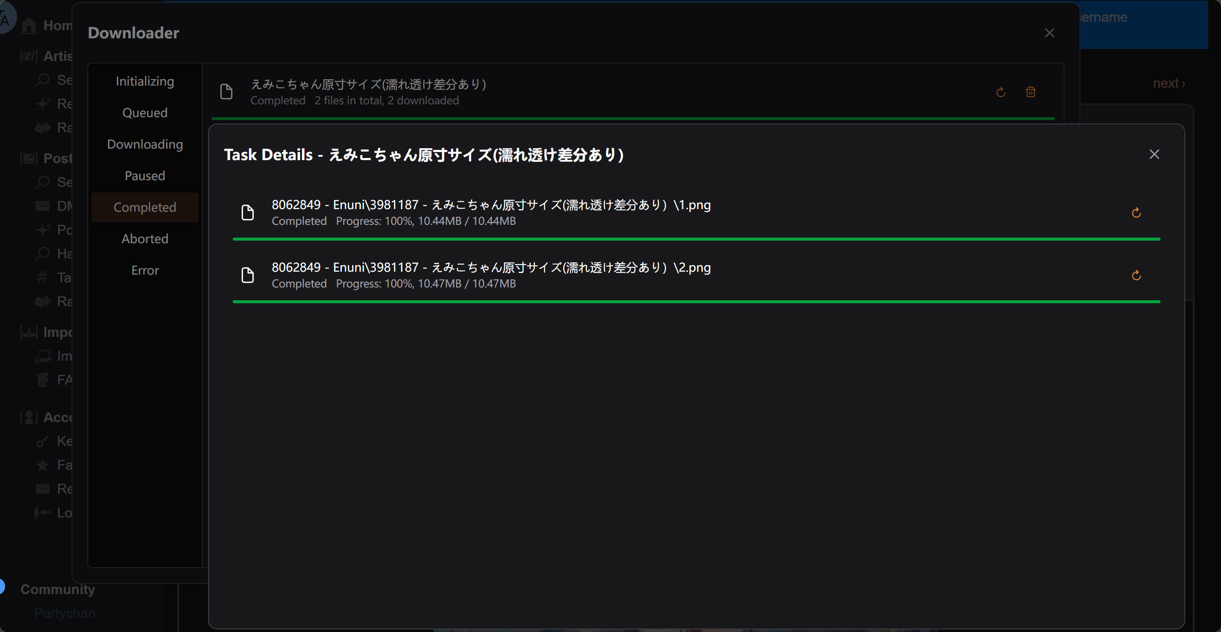Image resolution: width=1221 pixels, height=632 pixels.
Task: Open the Queued tab
Action: pyautogui.click(x=145, y=113)
